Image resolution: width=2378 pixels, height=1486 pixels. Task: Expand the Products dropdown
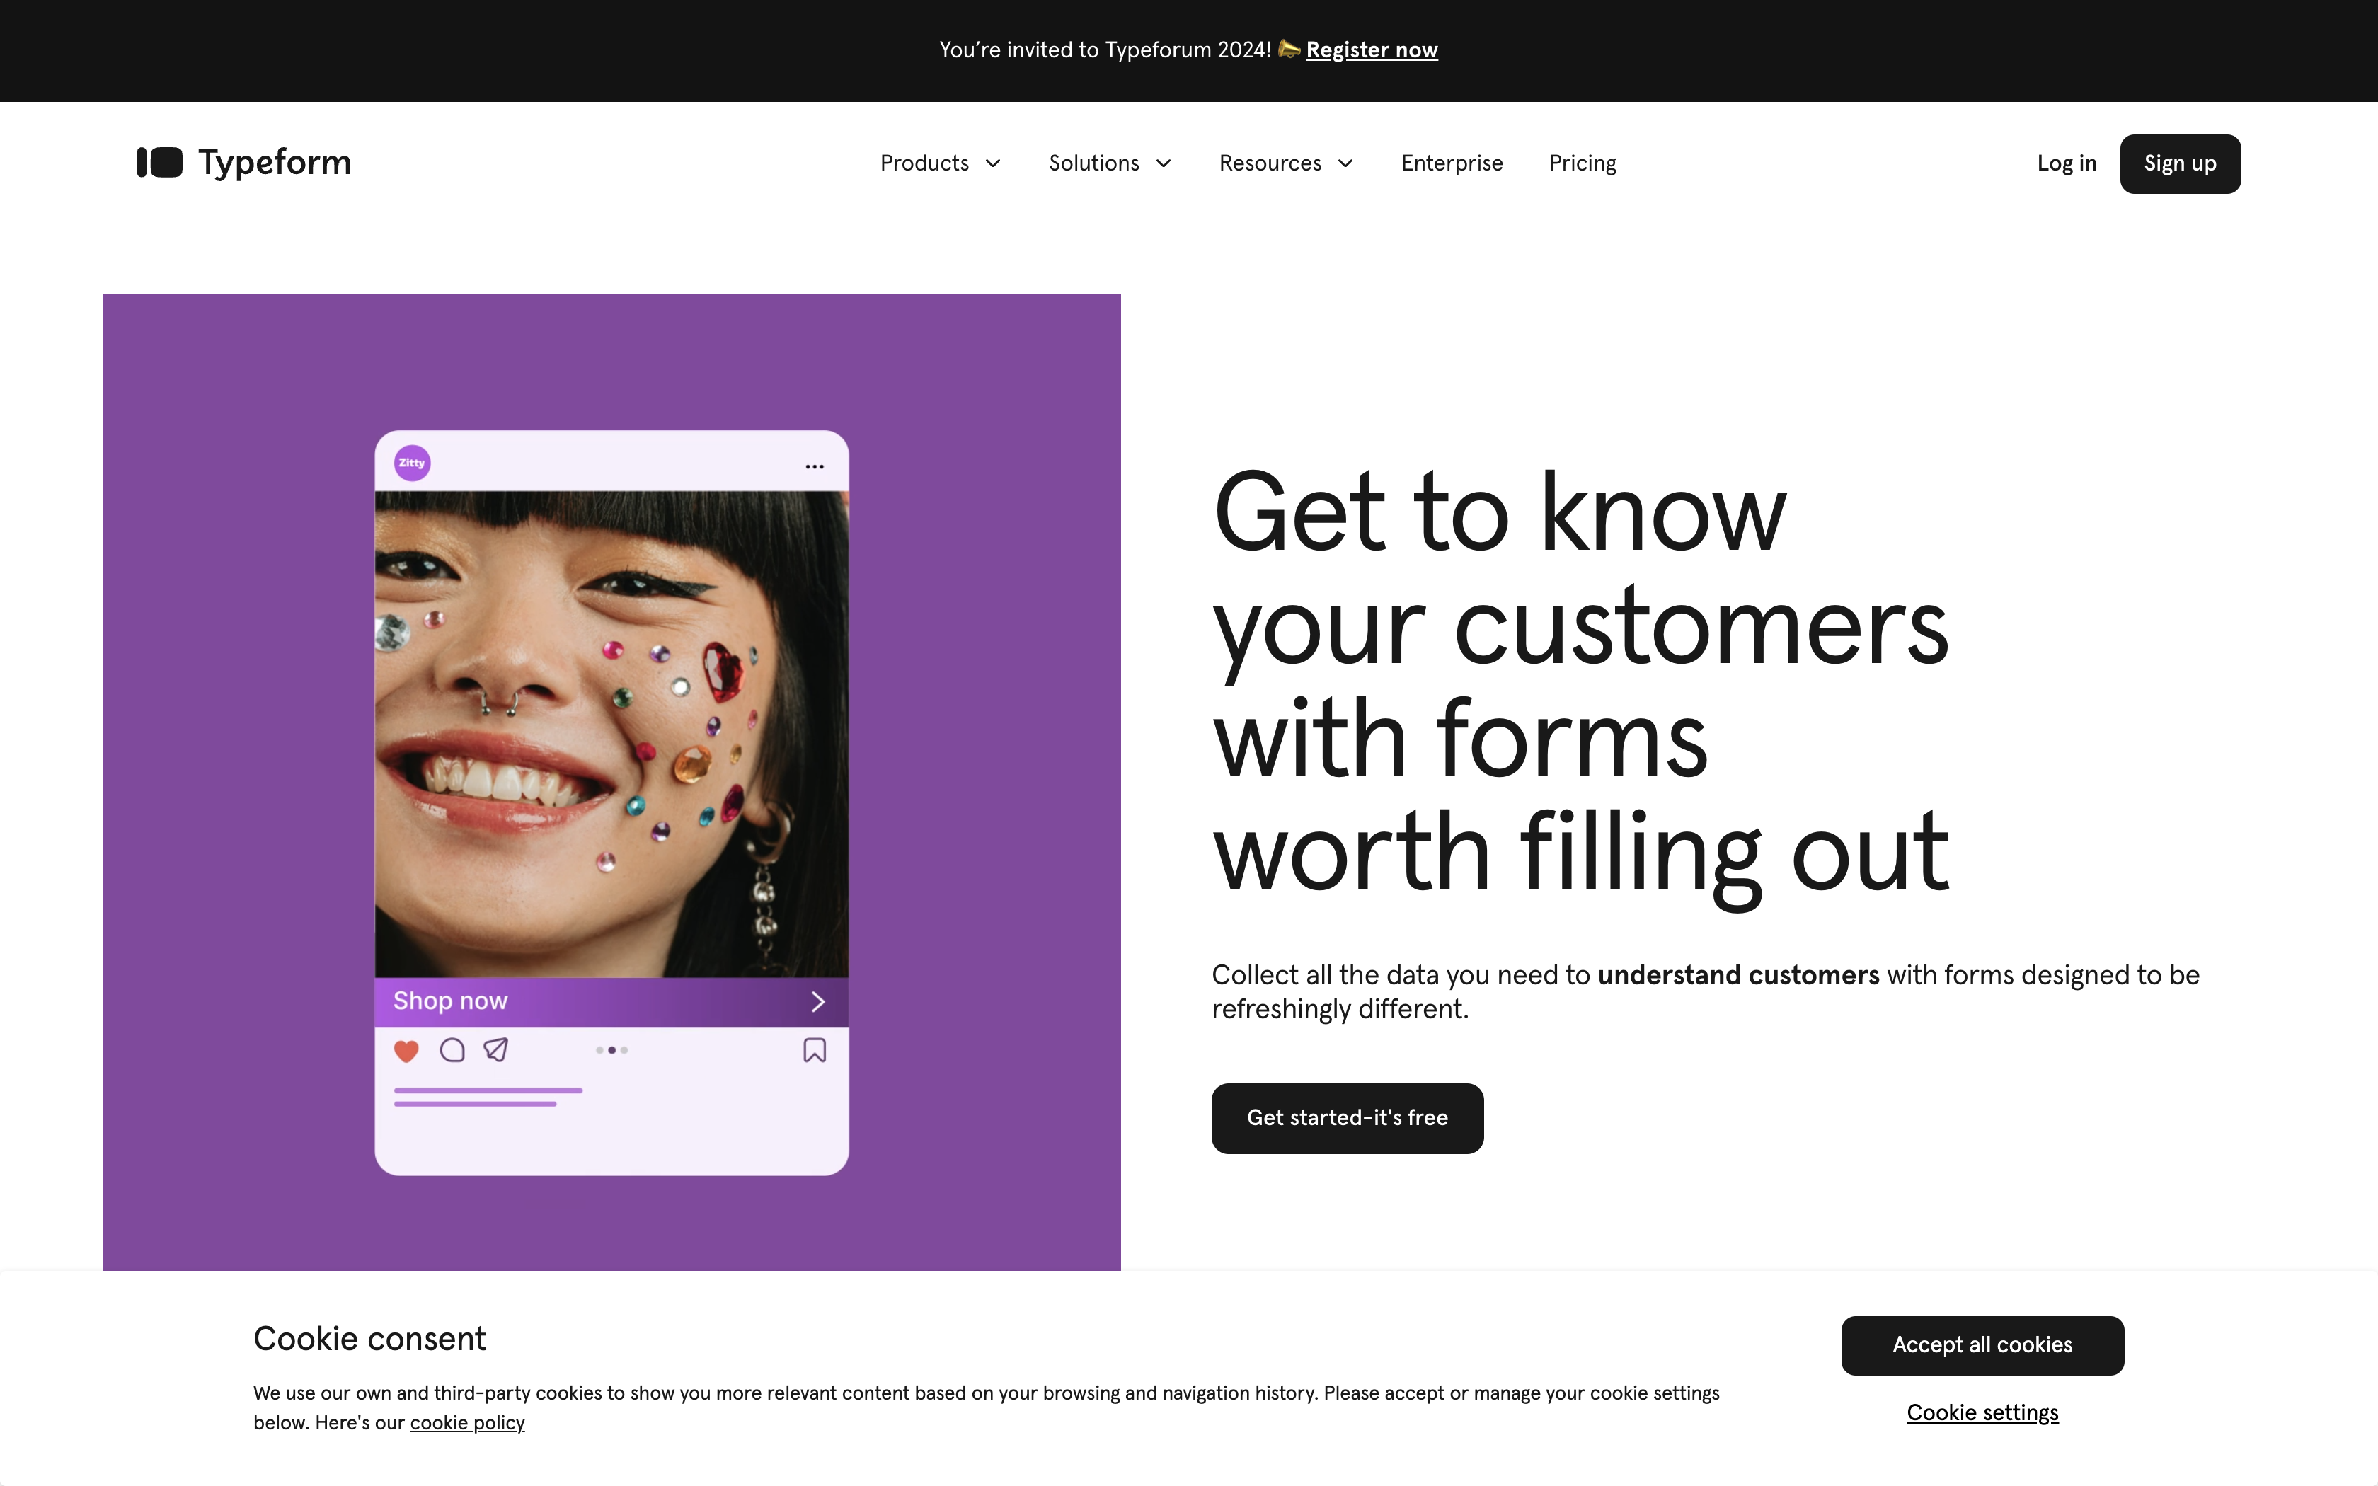[941, 163]
